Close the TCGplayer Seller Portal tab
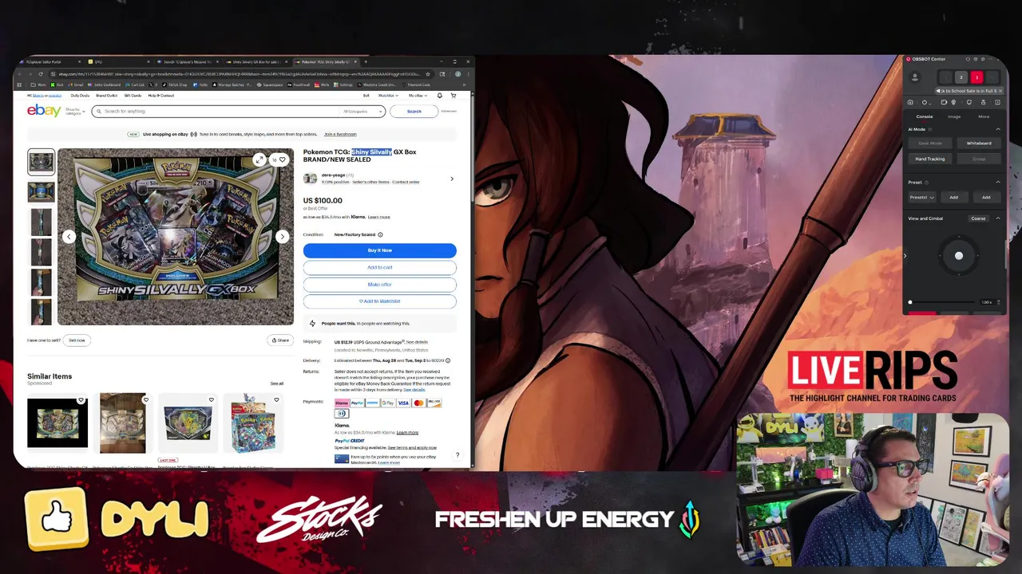1022x574 pixels. tap(80, 61)
